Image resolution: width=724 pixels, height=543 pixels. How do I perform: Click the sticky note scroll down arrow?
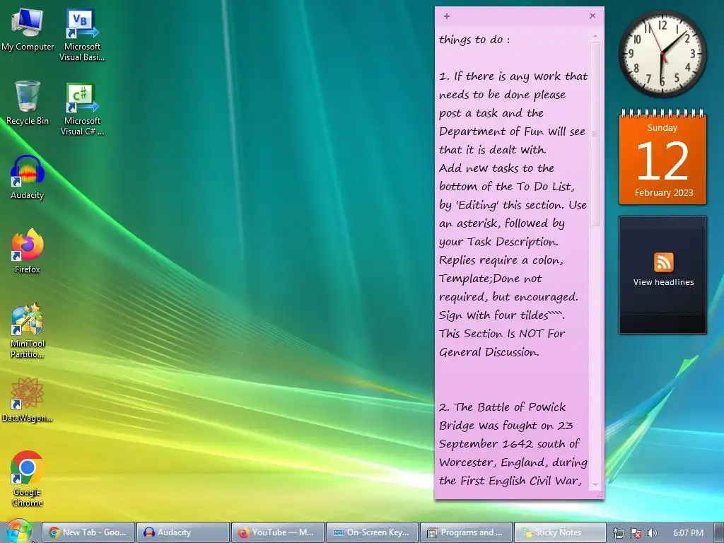tap(595, 485)
